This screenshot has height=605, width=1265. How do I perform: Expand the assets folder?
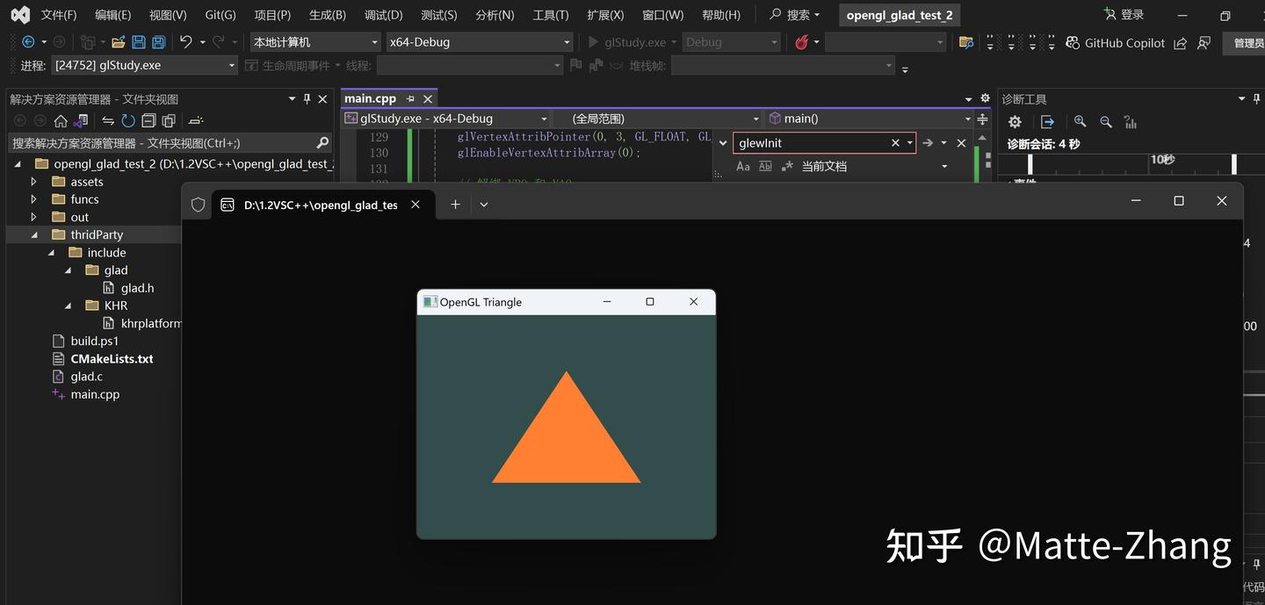coord(33,182)
